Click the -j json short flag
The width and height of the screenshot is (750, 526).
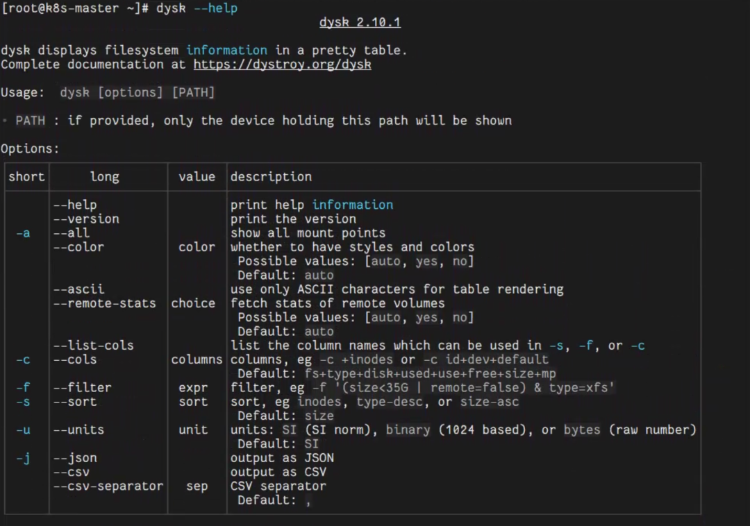pyautogui.click(x=23, y=458)
